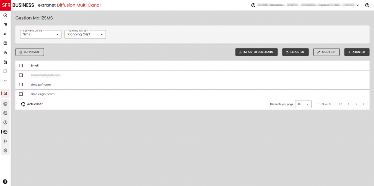The image size is (374, 186).
Task: Open the hierarchy tree icon in sidebar
Action: point(5,141)
